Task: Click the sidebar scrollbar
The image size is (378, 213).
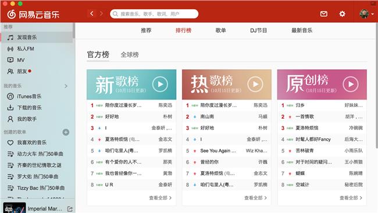Action: (x=74, y=31)
